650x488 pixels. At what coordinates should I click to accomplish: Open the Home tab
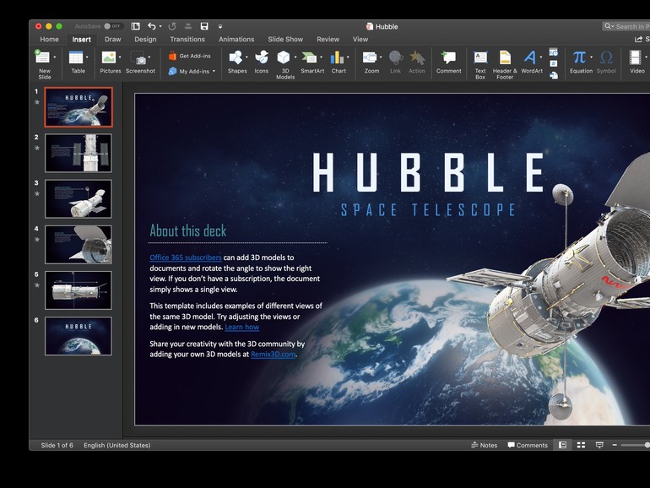click(49, 40)
